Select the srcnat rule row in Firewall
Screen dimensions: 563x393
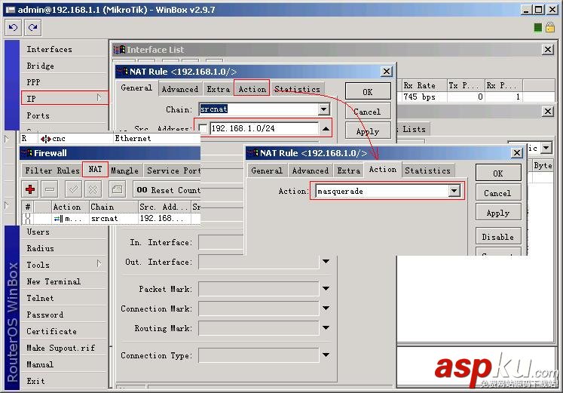click(111, 219)
